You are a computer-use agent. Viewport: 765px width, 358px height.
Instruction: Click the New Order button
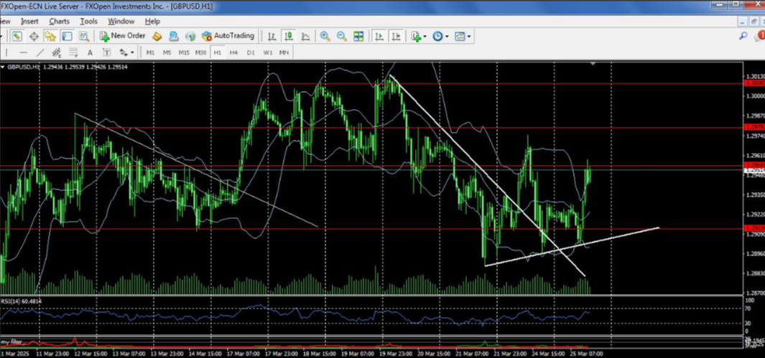122,36
